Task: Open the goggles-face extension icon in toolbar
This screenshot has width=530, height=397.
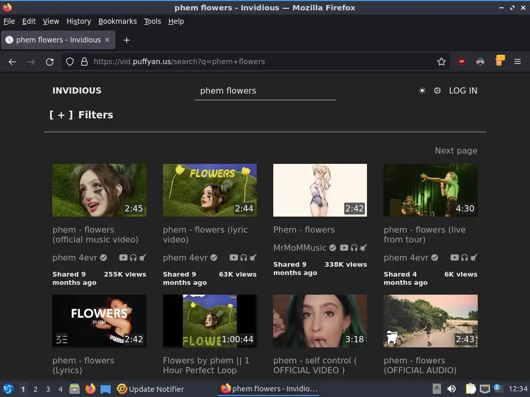Action: tap(480, 62)
